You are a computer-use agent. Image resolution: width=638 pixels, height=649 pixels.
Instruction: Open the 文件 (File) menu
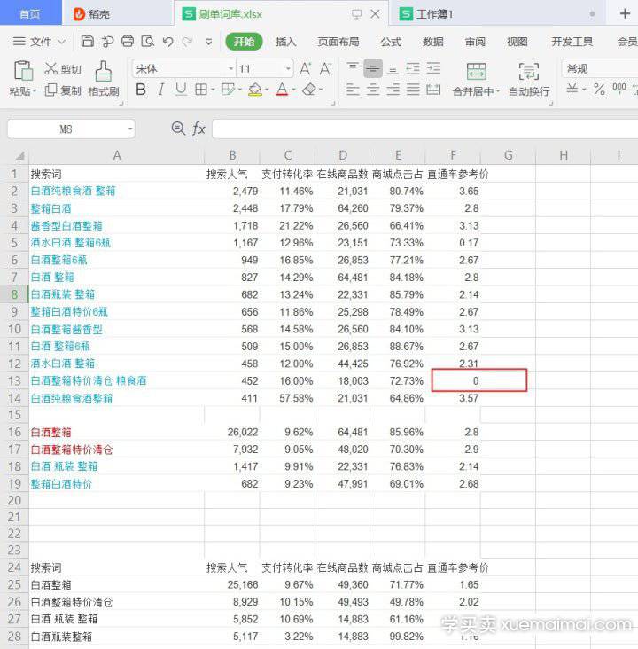point(39,42)
